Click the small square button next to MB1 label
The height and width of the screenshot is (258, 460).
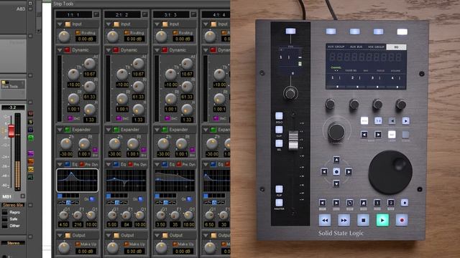tap(23, 196)
